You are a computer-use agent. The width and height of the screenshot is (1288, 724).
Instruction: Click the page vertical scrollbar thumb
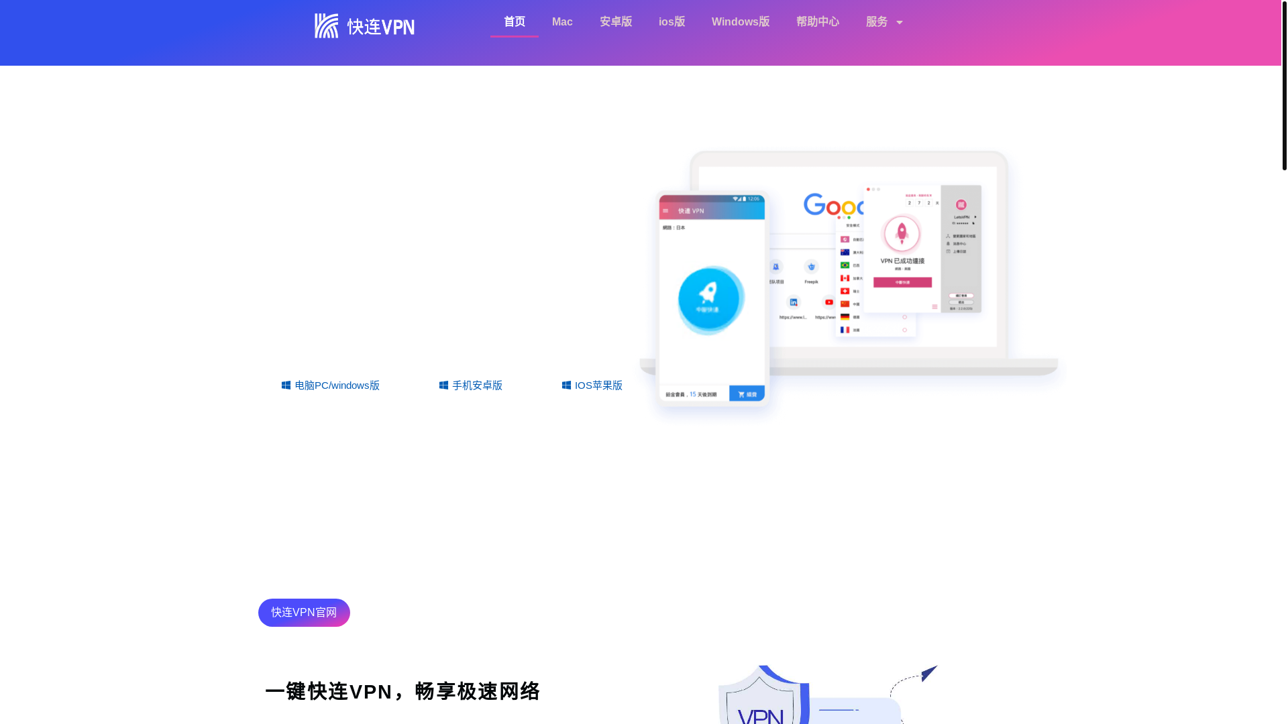1284,86
